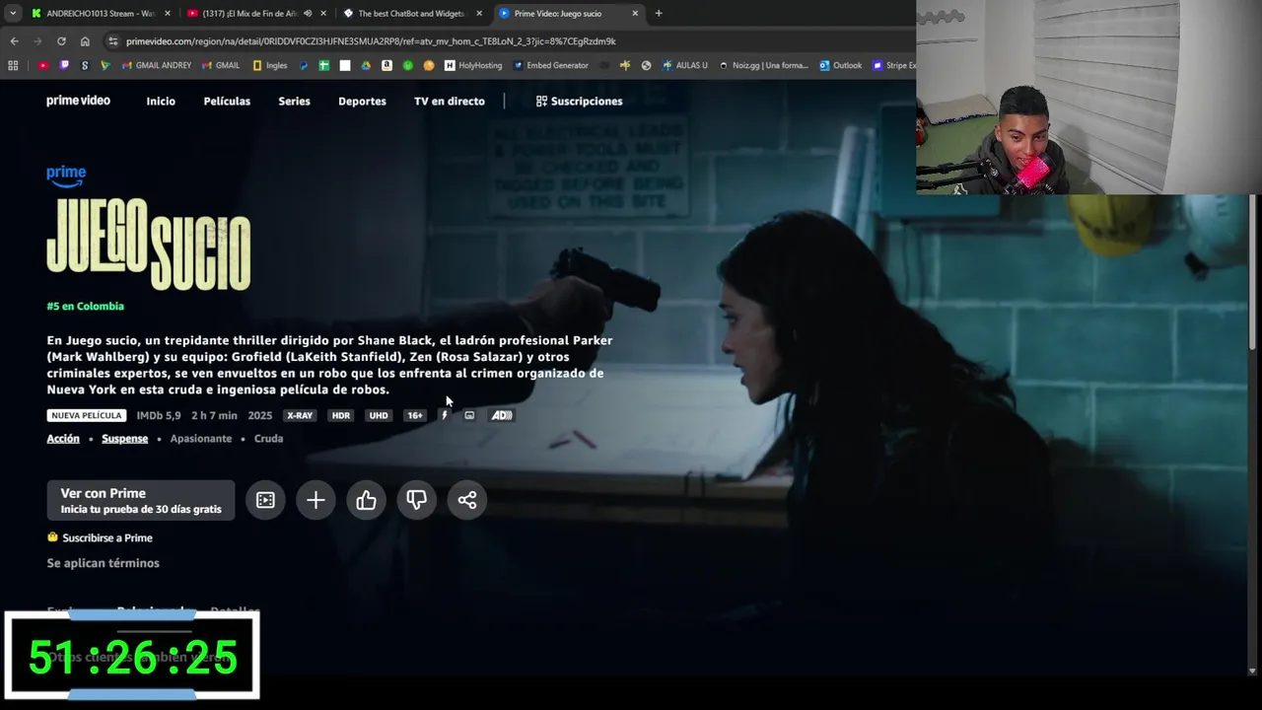Open the YouTube bookmark icon
The width and height of the screenshot is (1262, 710).
click(x=43, y=65)
